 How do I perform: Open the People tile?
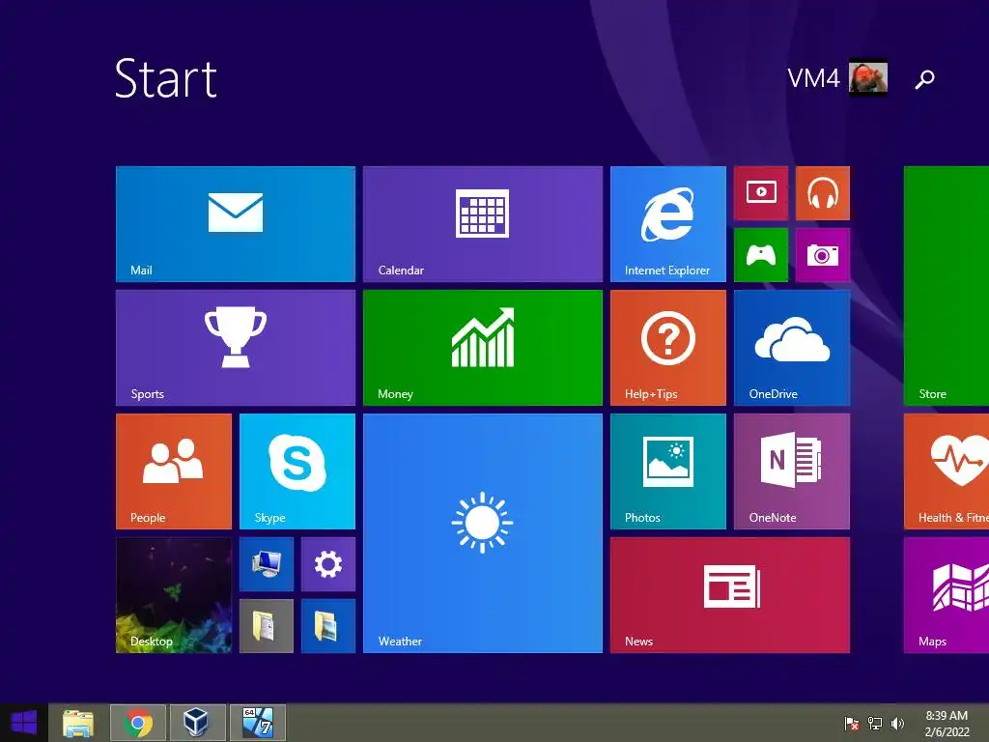tap(174, 471)
